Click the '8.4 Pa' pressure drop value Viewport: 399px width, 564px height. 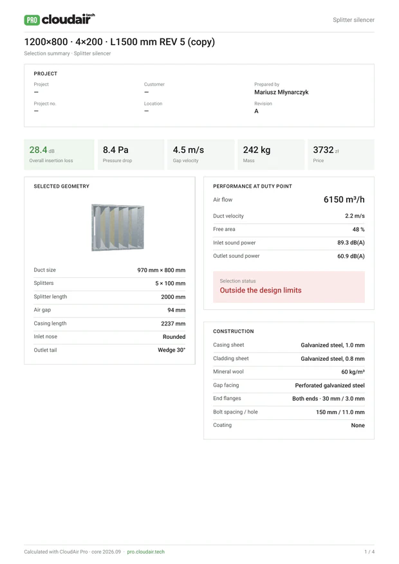(x=115, y=150)
